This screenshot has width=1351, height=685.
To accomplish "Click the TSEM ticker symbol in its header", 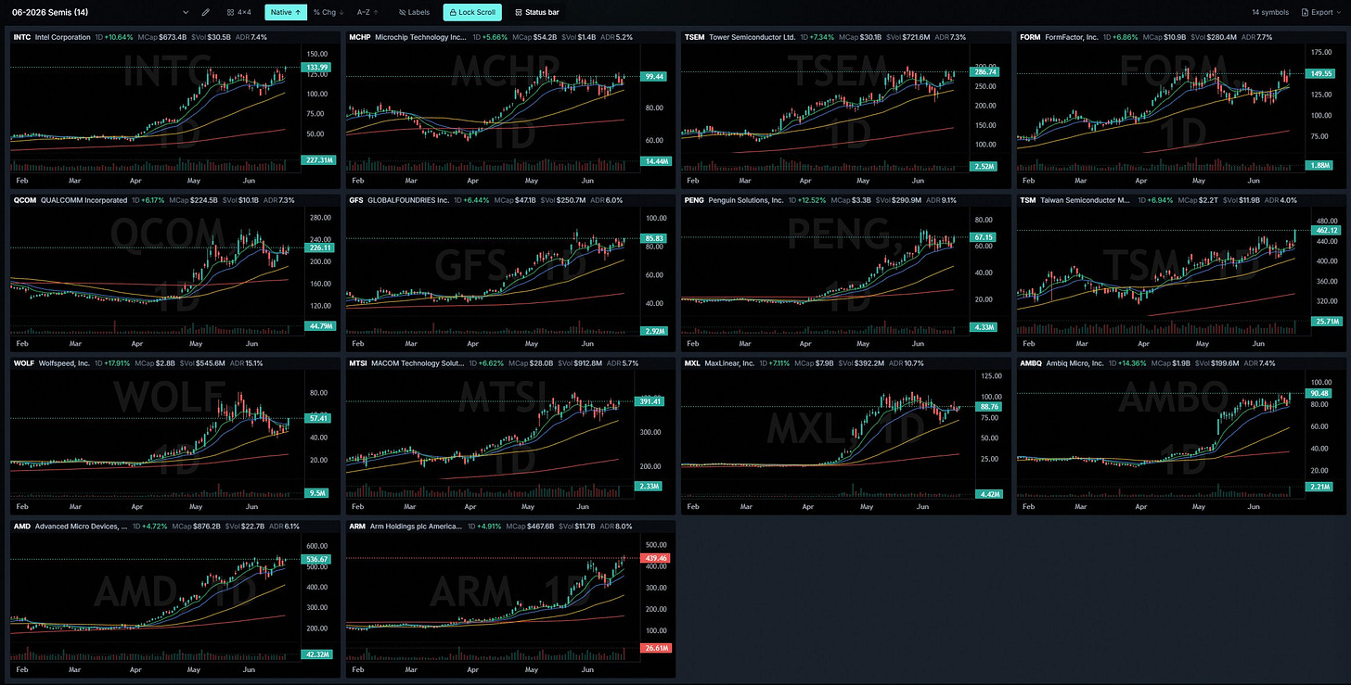I will (x=695, y=36).
